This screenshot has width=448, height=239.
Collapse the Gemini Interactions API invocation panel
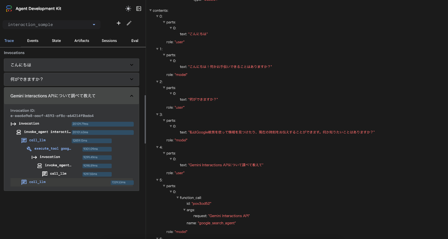[72, 96]
